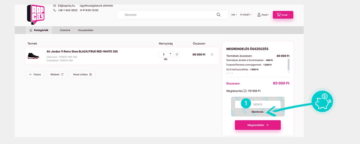Click the refresh icon beside quantity
The width and height of the screenshot is (360, 144).
[x=177, y=55]
